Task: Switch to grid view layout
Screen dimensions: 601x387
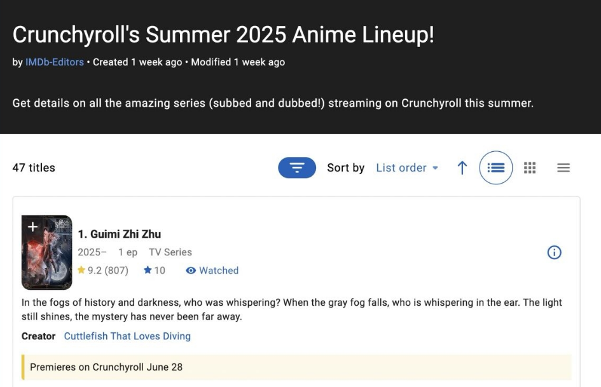Action: (x=530, y=168)
